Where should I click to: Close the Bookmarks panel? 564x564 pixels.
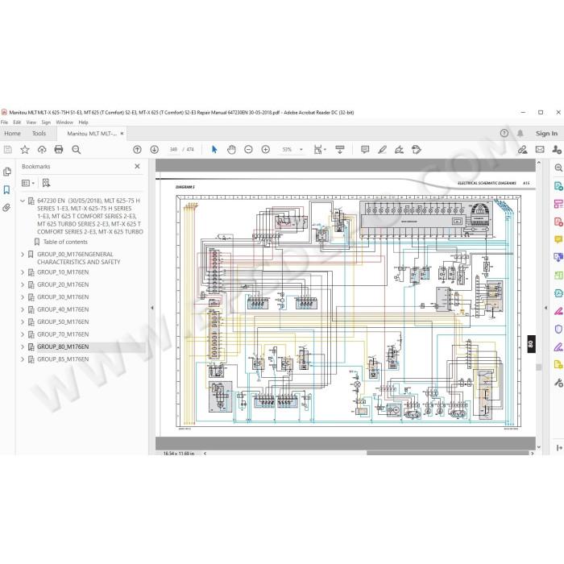137,166
